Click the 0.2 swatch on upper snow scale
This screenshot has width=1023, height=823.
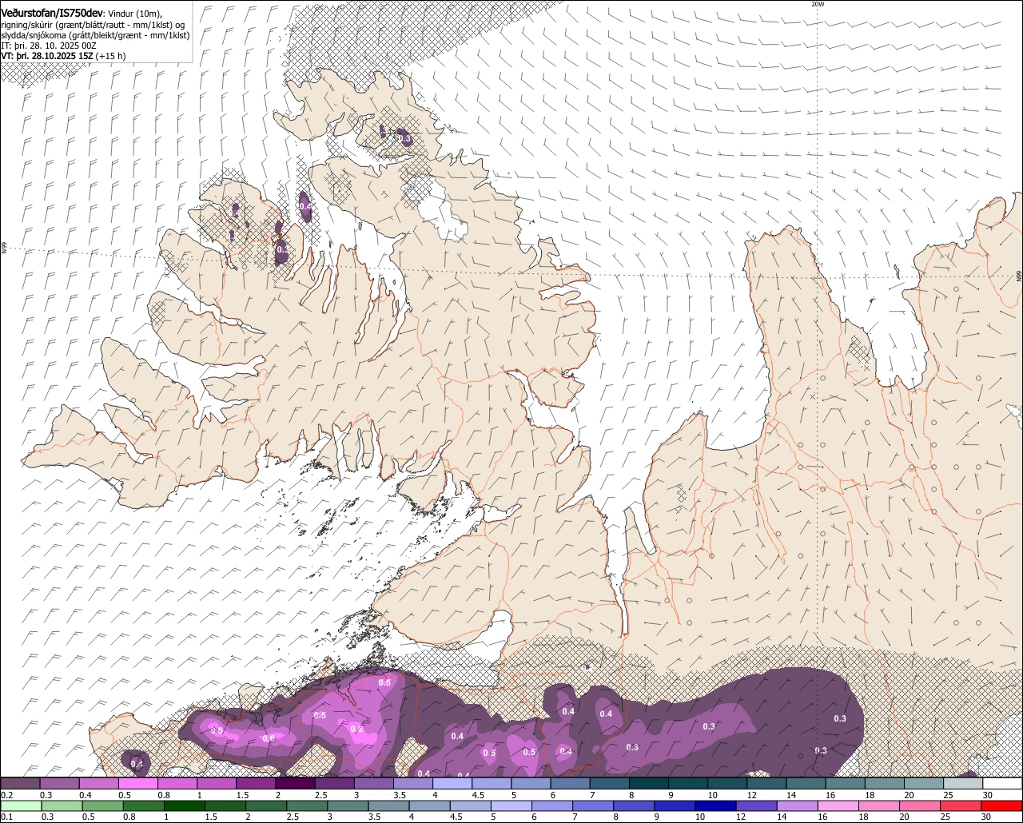[19, 783]
